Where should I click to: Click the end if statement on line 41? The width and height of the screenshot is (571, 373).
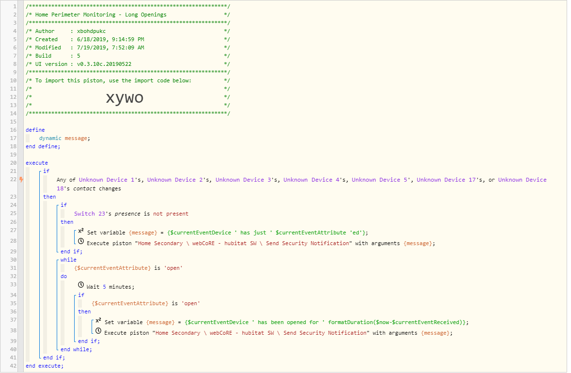(x=54, y=358)
